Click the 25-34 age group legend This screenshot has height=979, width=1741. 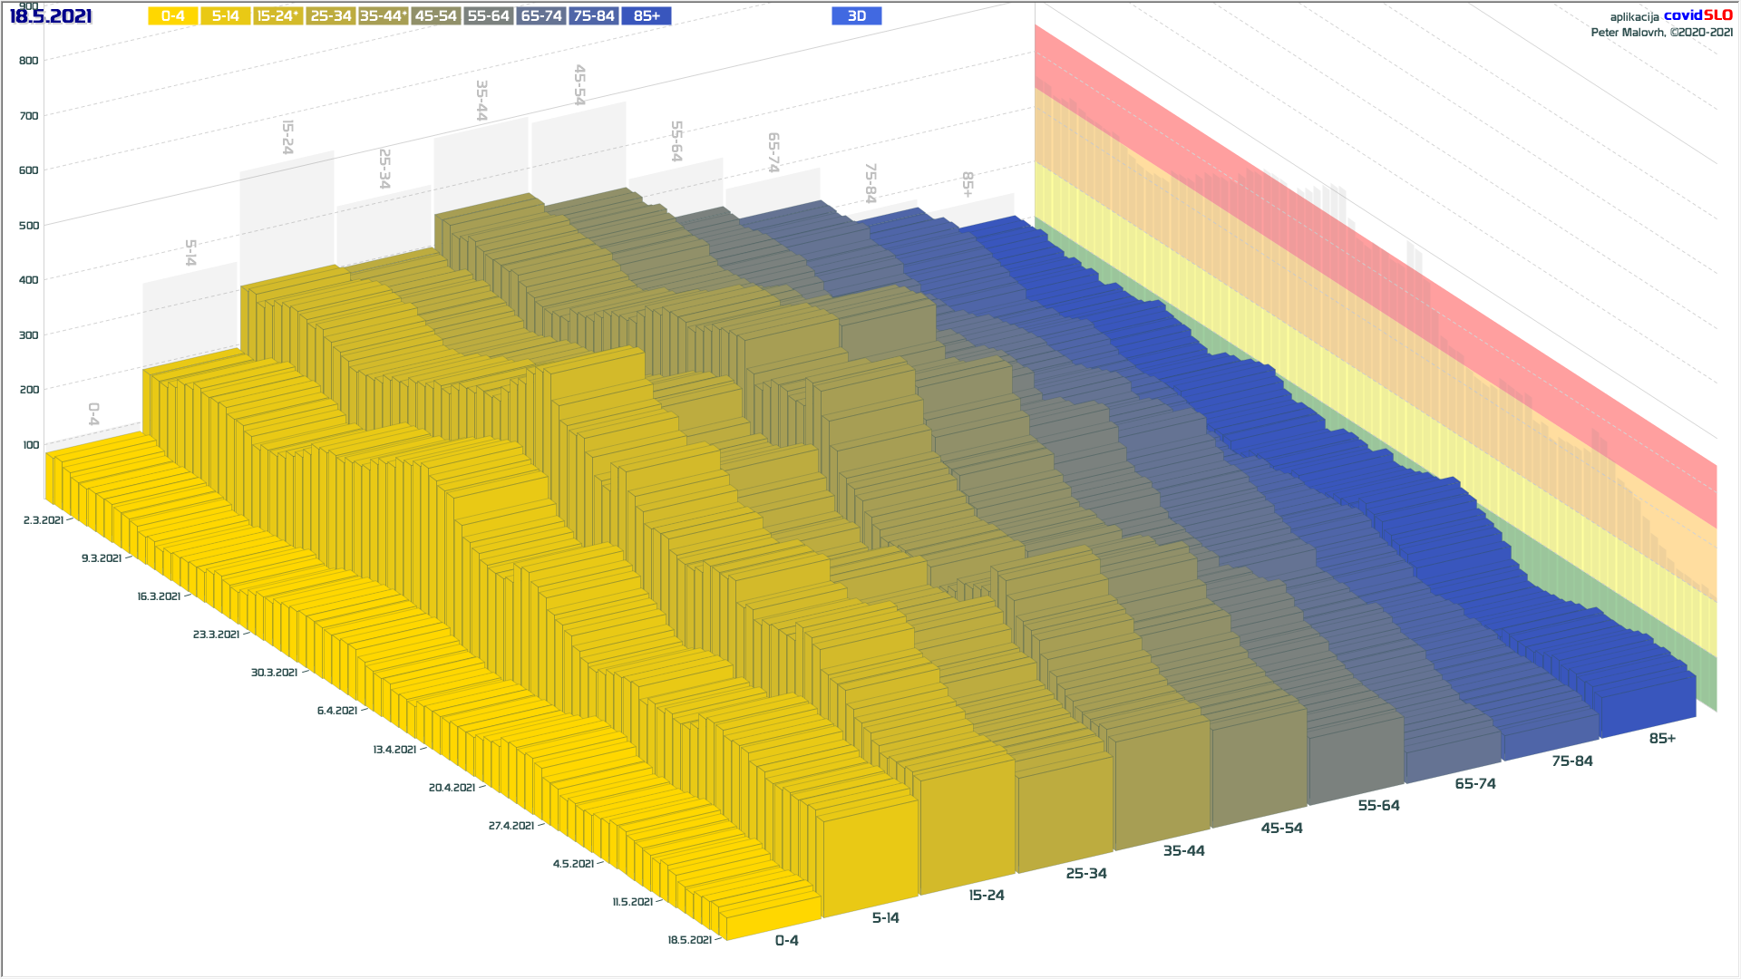coord(330,16)
